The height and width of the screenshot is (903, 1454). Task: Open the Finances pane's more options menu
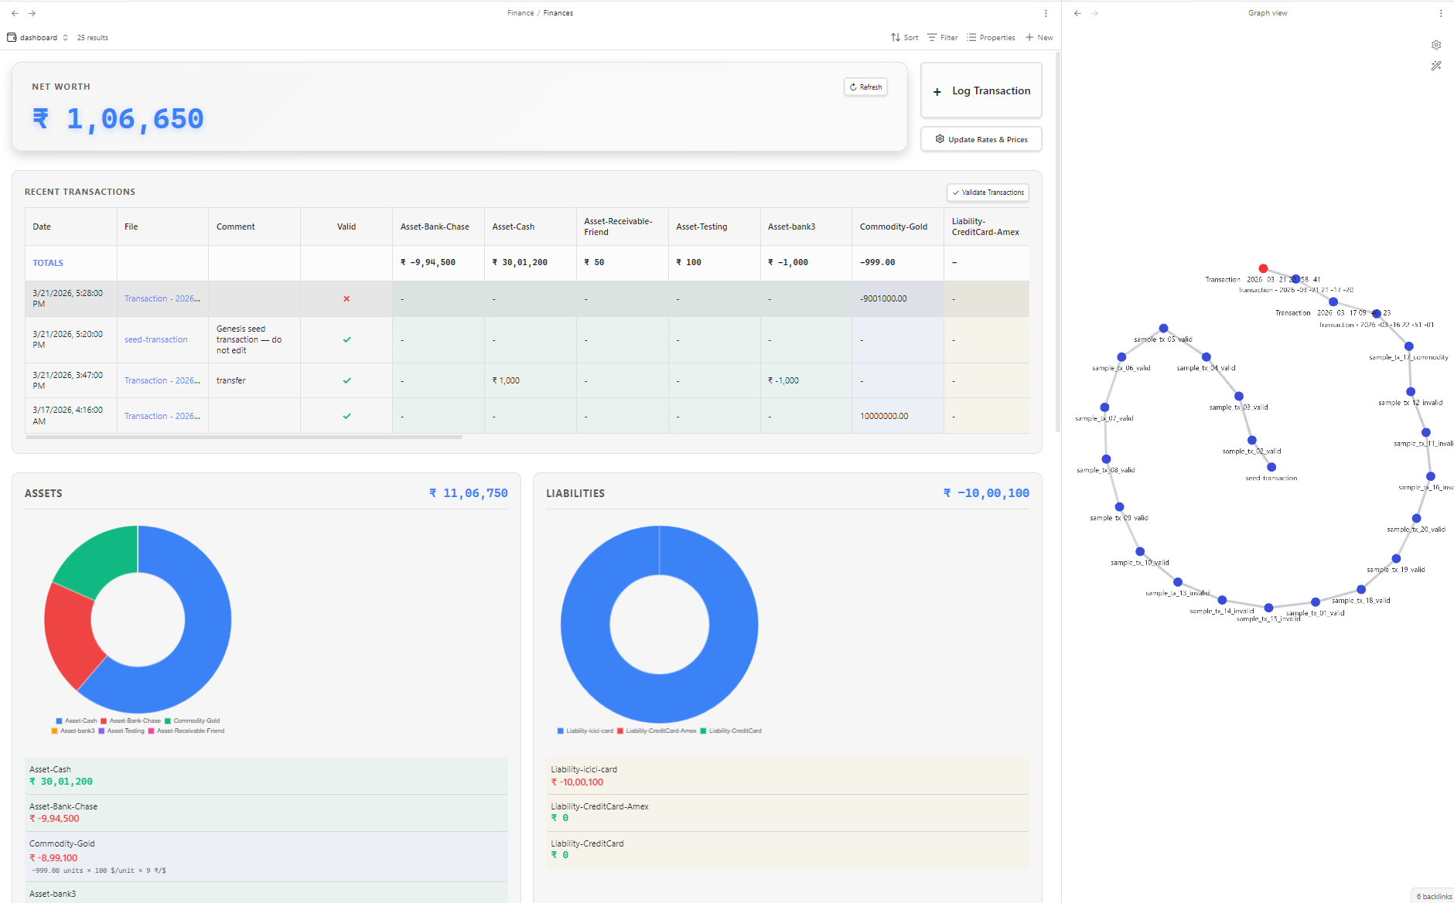click(x=1046, y=13)
